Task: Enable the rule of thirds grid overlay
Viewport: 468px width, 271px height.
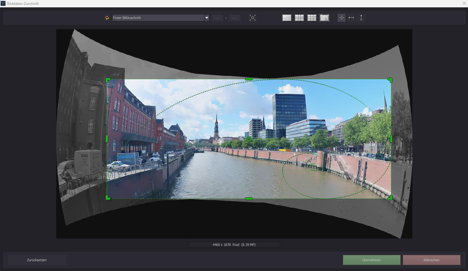Action: point(299,18)
